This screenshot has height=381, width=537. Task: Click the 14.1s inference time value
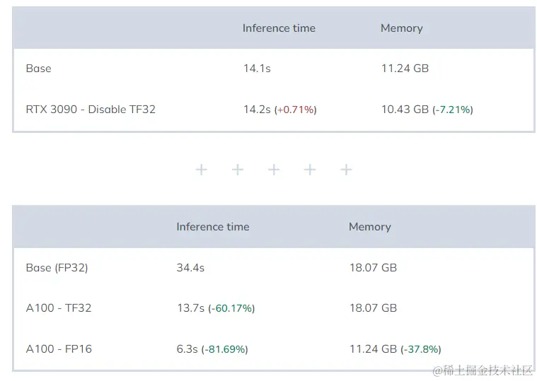257,69
